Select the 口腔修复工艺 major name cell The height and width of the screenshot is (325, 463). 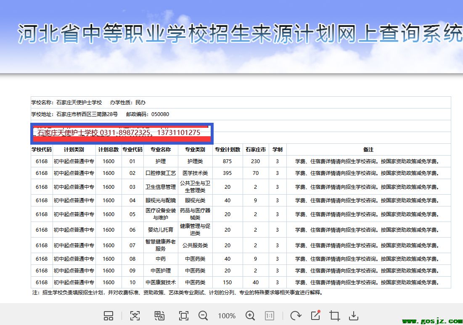(161, 173)
